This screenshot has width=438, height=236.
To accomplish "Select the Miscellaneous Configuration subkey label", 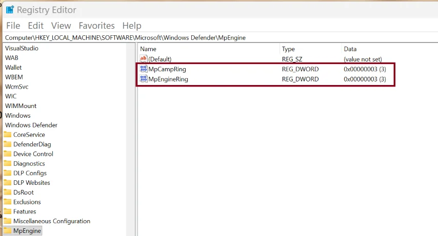I will [52, 221].
